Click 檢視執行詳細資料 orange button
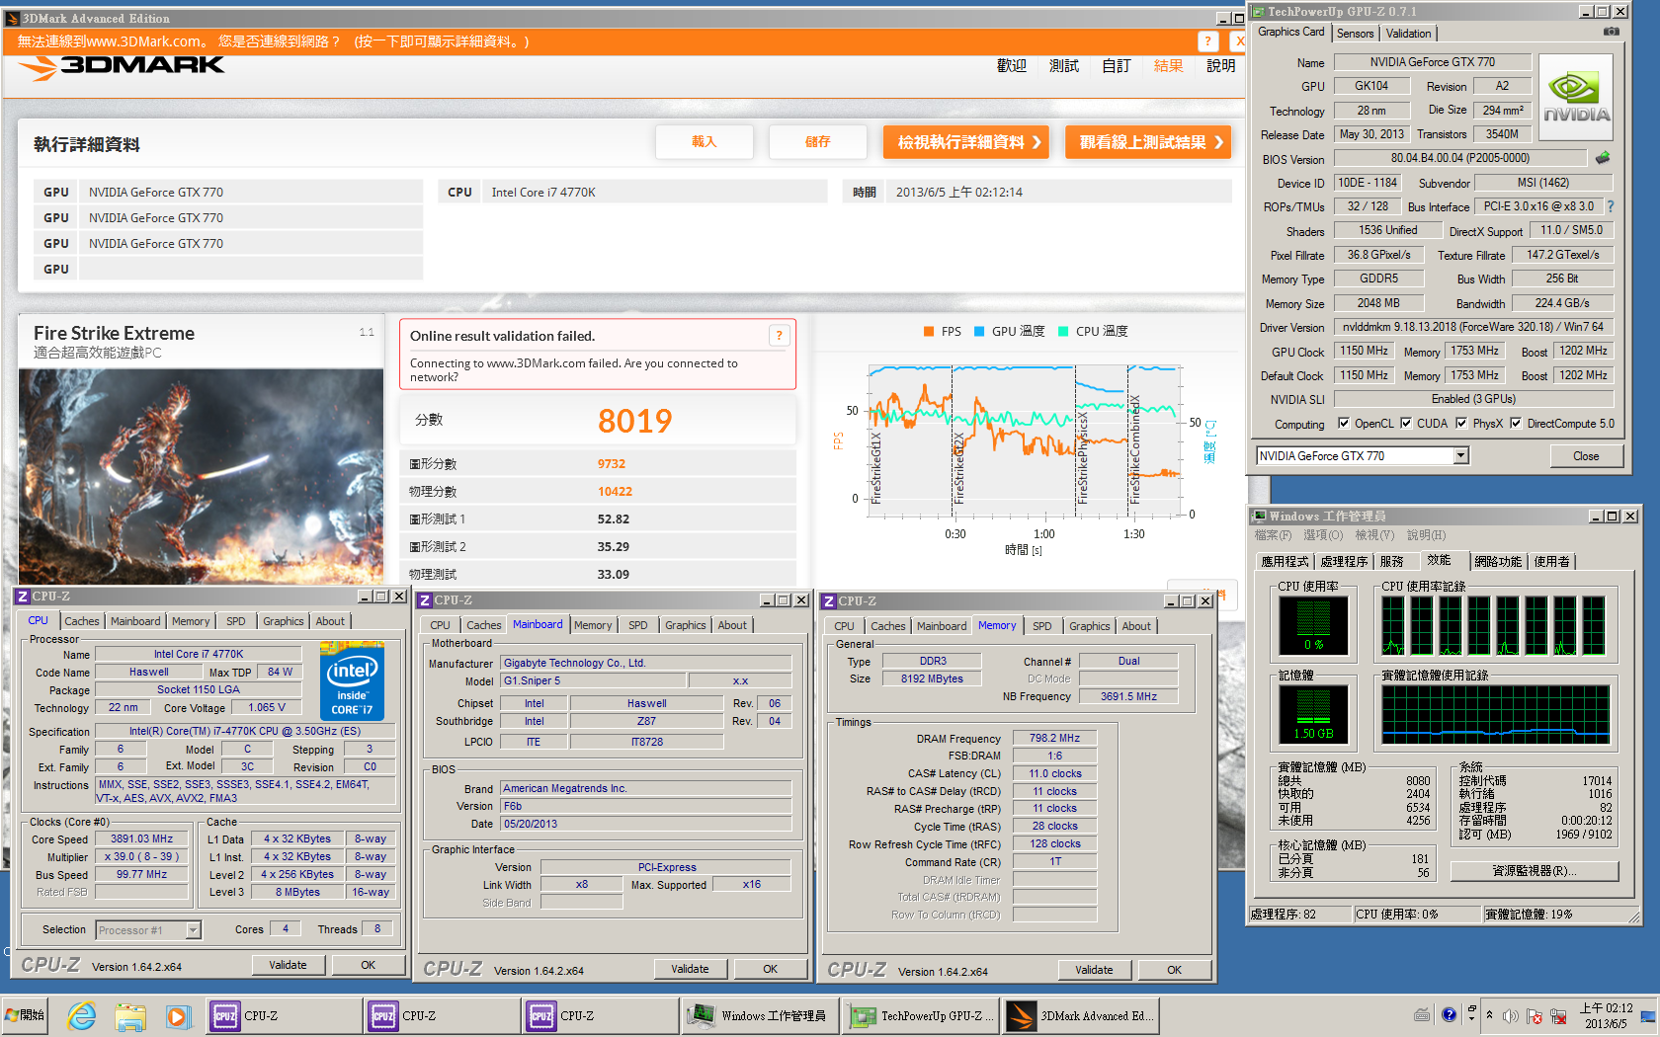Image resolution: width=1660 pixels, height=1037 pixels. point(966,142)
